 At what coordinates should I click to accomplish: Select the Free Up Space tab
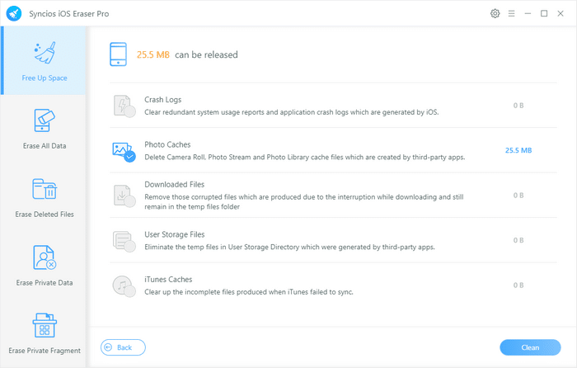tap(45, 60)
